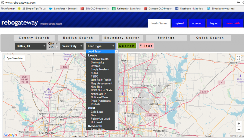Click the rebogateway logo
244x138 pixels.
(20, 23)
